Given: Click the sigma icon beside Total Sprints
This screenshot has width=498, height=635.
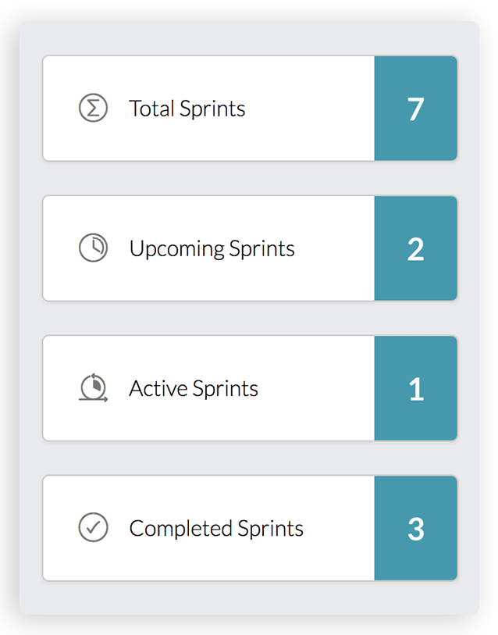Looking at the screenshot, I should coord(93,108).
